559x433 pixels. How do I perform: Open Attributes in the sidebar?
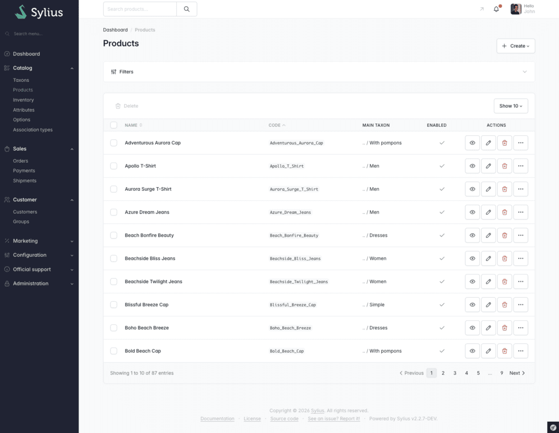pos(24,110)
